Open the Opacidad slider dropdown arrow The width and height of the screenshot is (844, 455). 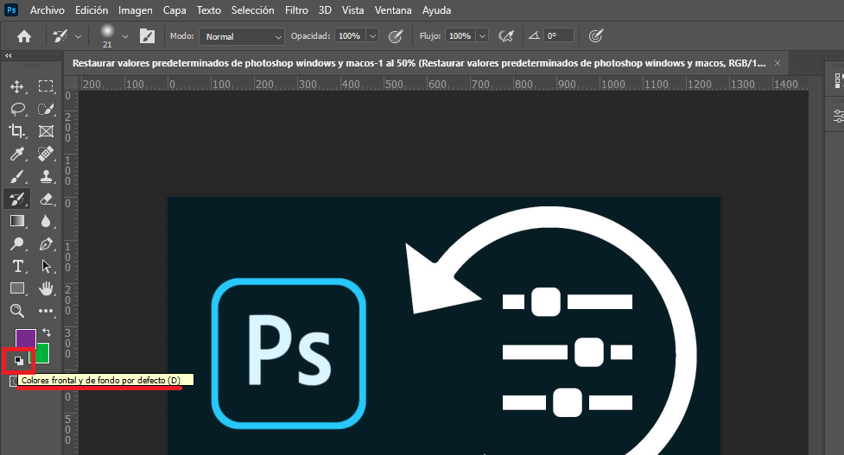pyautogui.click(x=372, y=36)
